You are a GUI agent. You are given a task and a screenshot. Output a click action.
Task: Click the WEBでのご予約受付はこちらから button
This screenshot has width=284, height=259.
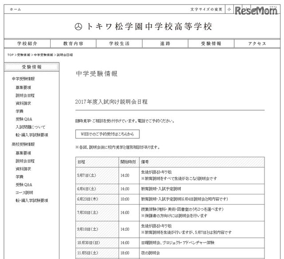[x=107, y=134]
